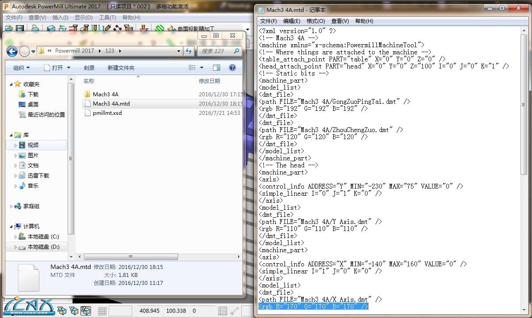Expand the Videos (视频) library node
The height and width of the screenshot is (318, 532).
pos(16,145)
